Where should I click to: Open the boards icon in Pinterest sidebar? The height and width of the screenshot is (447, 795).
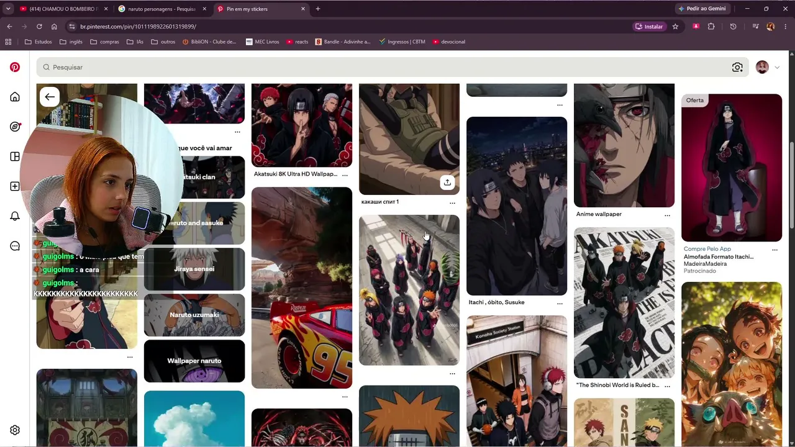(x=15, y=156)
